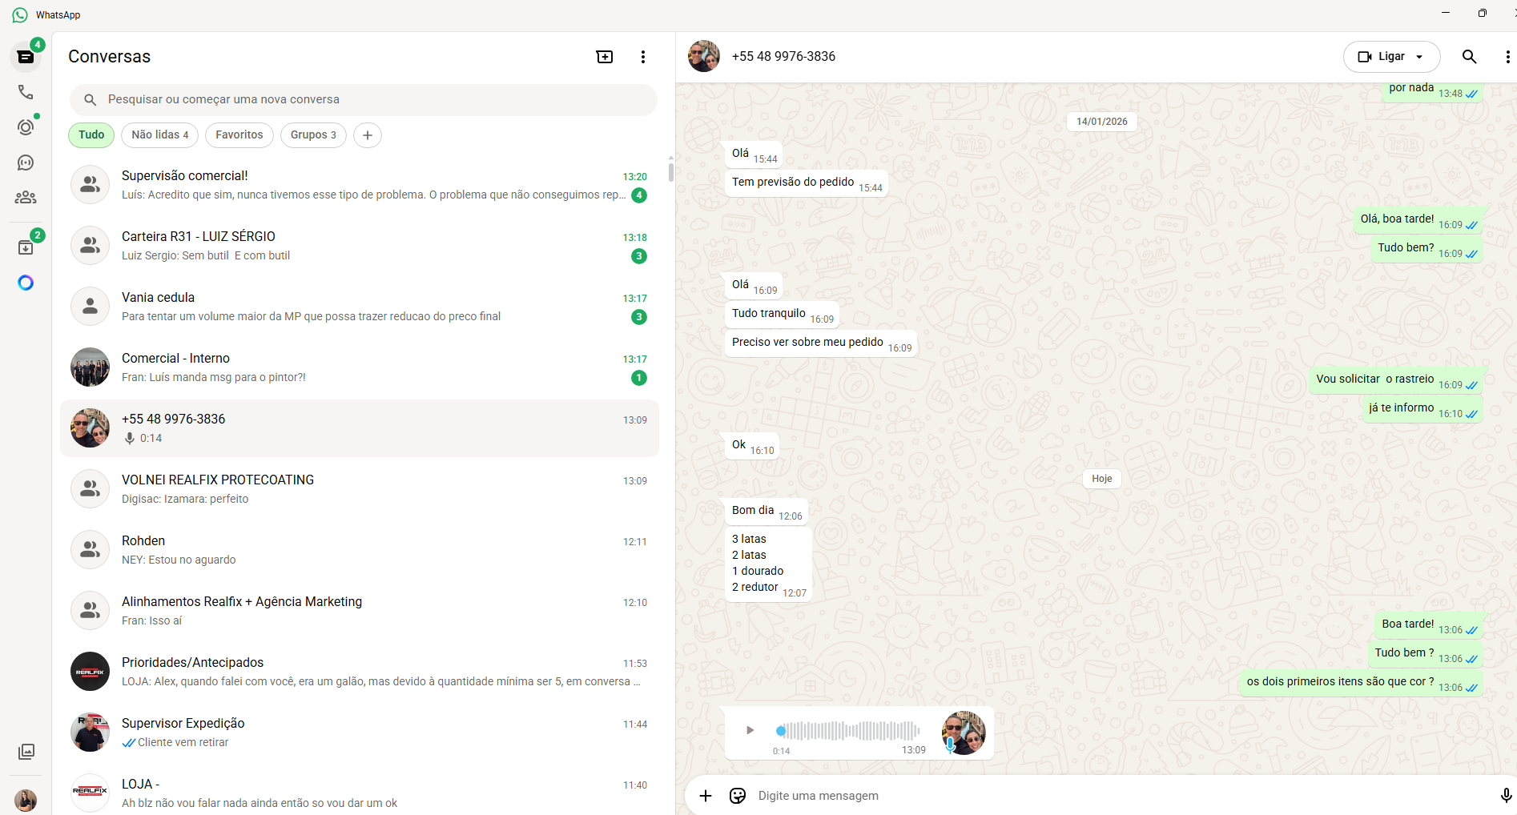Click the voice message waveform seek bar
This screenshot has height=815, width=1517.
849,730
